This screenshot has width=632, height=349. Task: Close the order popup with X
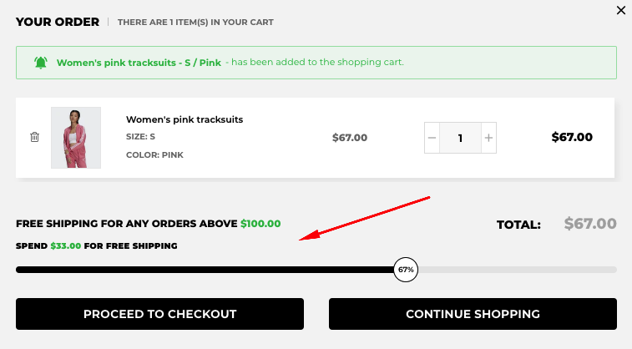pyautogui.click(x=620, y=11)
